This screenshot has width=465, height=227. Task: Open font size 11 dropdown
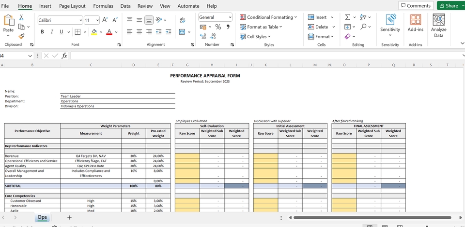click(97, 20)
